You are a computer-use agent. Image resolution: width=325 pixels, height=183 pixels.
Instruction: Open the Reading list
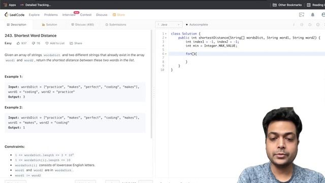pyautogui.click(x=316, y=5)
